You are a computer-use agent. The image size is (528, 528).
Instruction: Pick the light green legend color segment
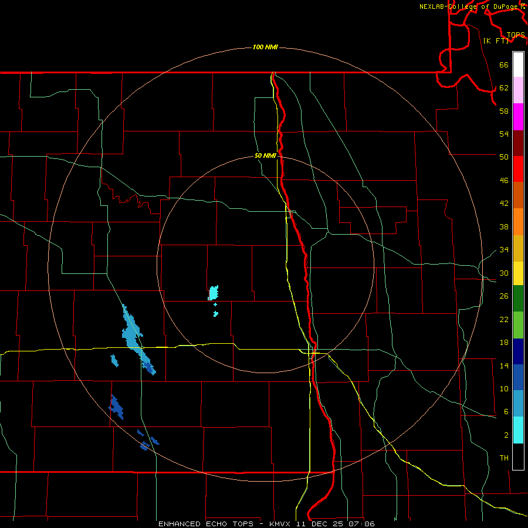[x=518, y=325]
